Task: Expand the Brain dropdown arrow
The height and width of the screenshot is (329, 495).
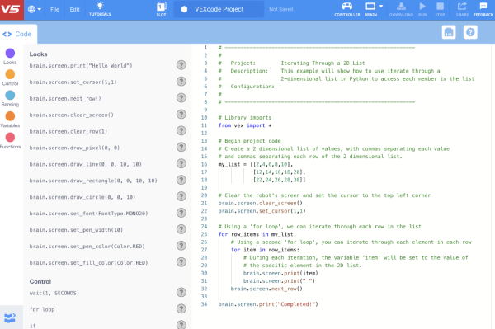Action: (x=381, y=7)
